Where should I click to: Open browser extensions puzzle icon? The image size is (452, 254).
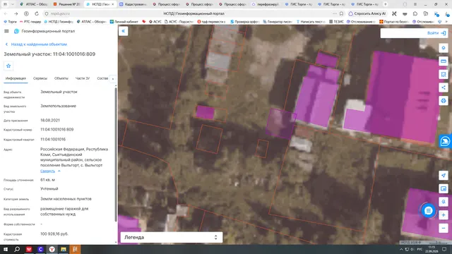415,13
